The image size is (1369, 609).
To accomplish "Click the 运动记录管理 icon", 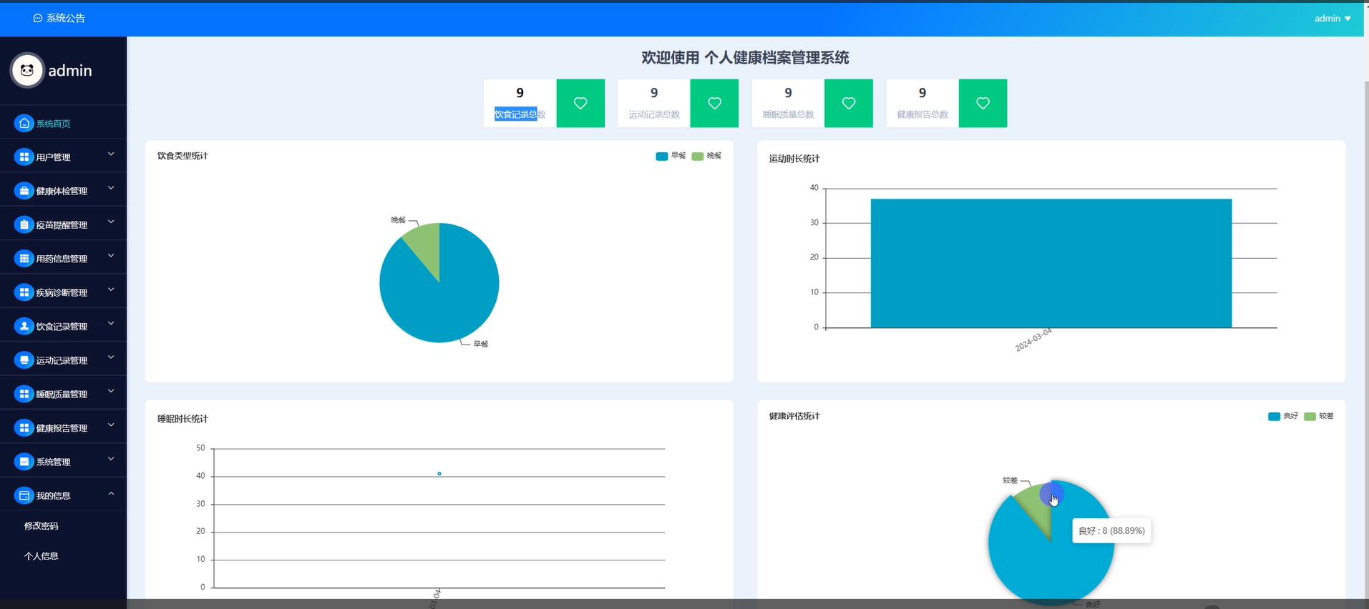I will click(x=24, y=360).
